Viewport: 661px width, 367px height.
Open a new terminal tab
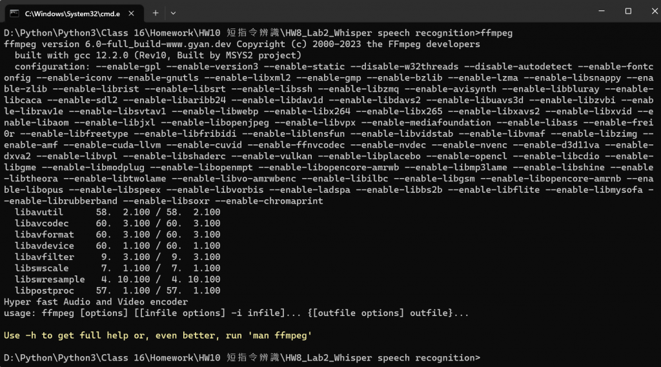coord(156,13)
